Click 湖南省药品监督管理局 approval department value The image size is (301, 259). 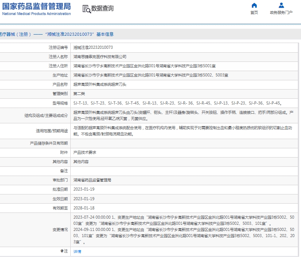[x=92, y=180]
